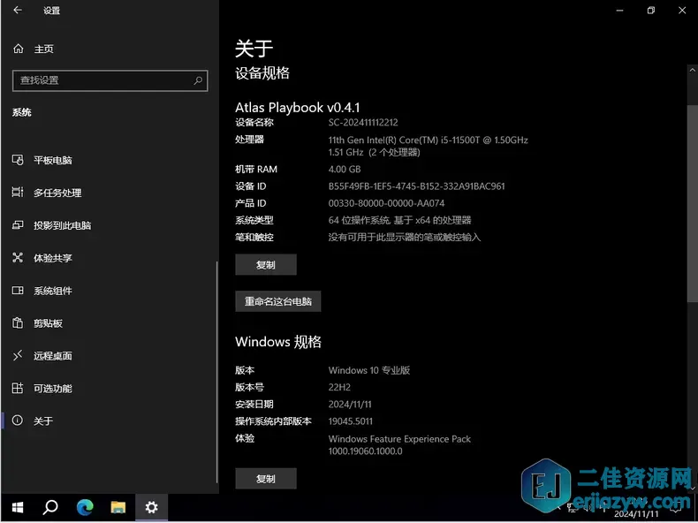This screenshot has width=698, height=523.
Task: Click 重命名这台电脑 button
Action: [x=277, y=301]
